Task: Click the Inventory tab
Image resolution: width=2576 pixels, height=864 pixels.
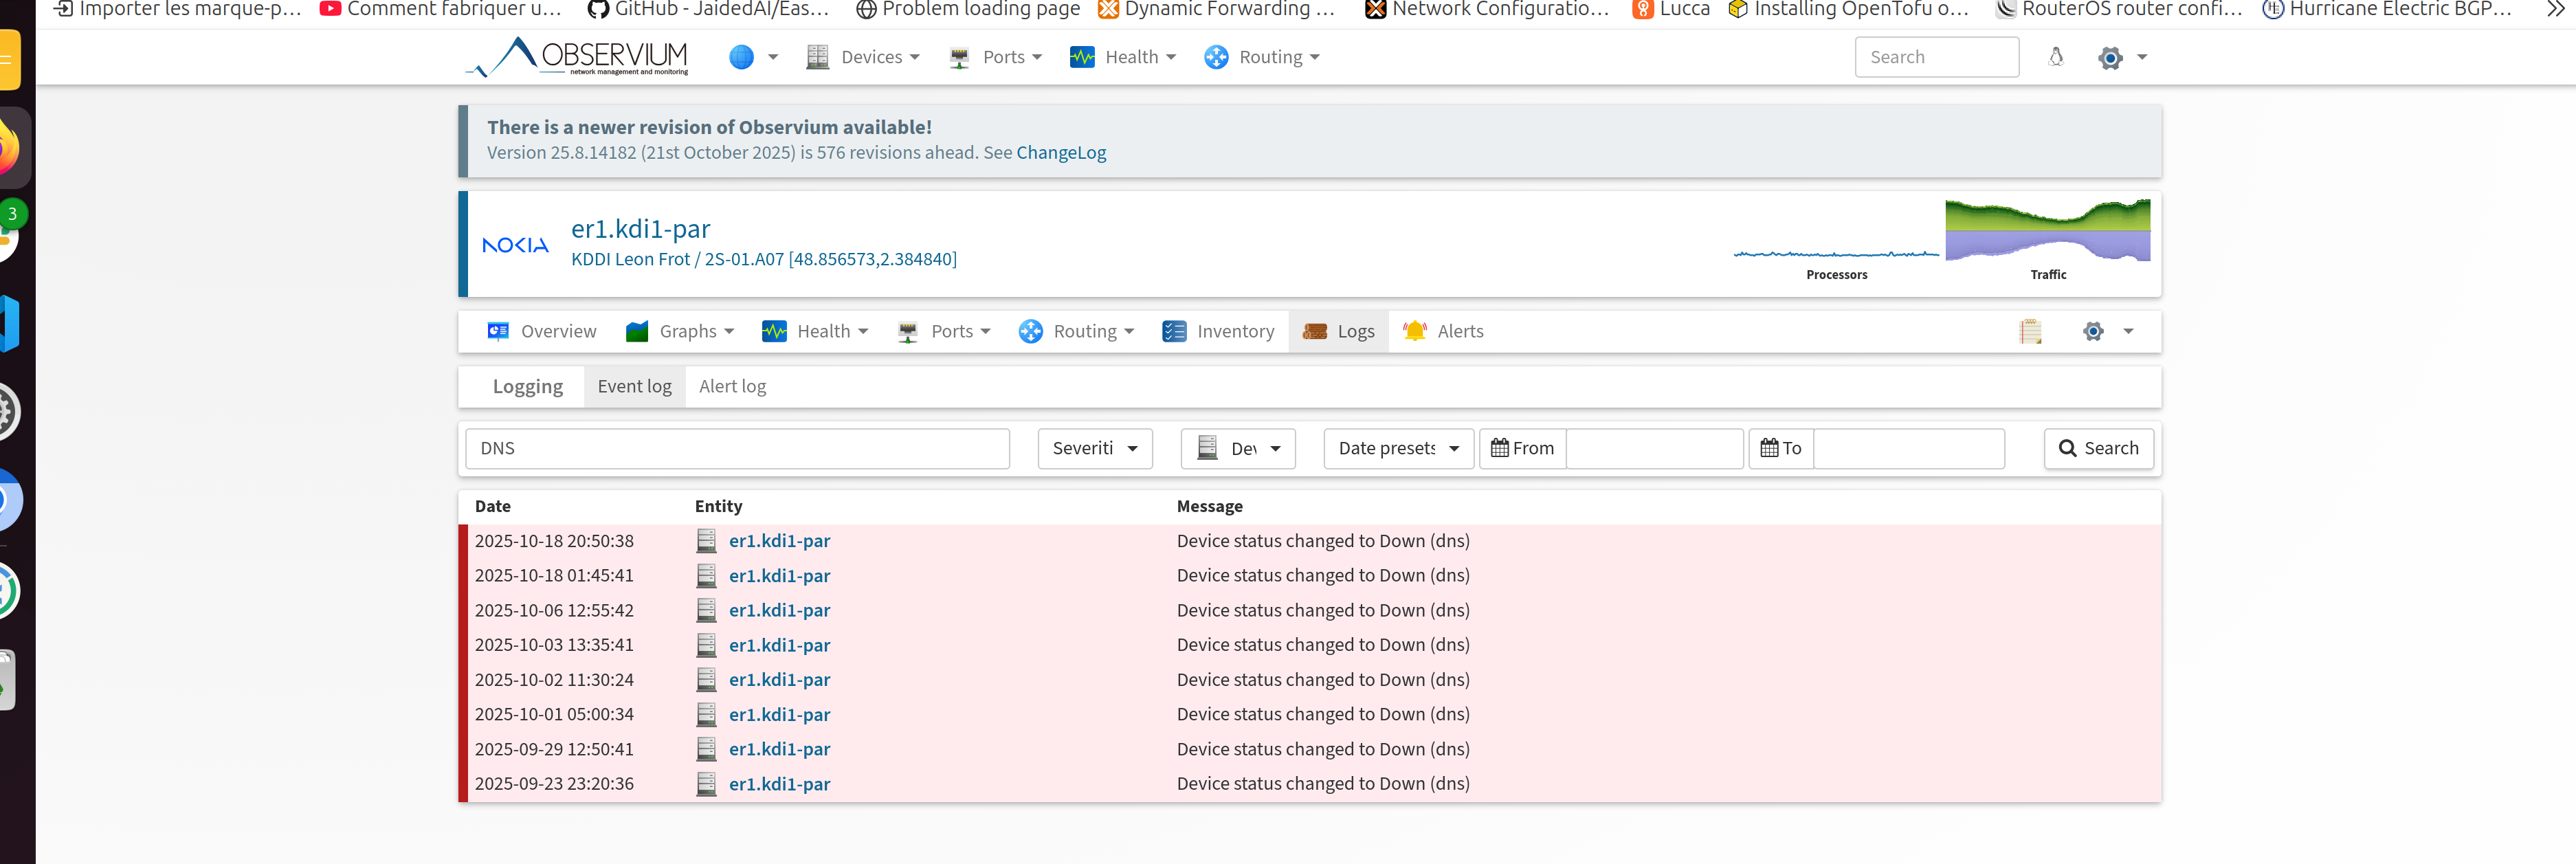Action: click(1218, 331)
